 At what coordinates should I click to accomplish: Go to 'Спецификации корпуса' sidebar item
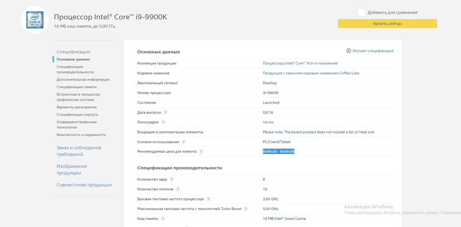pyautogui.click(x=77, y=115)
